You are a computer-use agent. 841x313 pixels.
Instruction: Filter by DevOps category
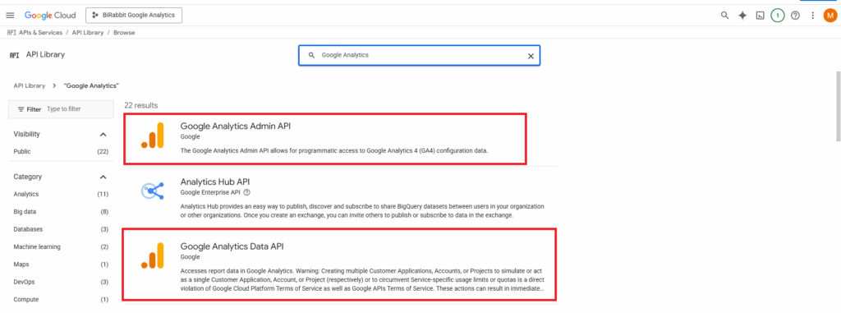point(24,282)
